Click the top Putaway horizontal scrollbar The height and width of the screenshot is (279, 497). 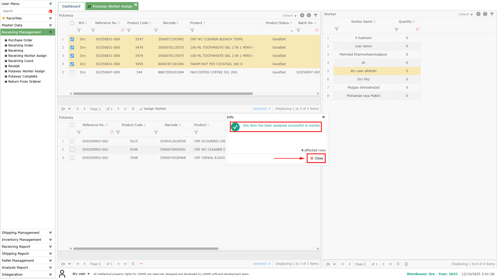163,94
